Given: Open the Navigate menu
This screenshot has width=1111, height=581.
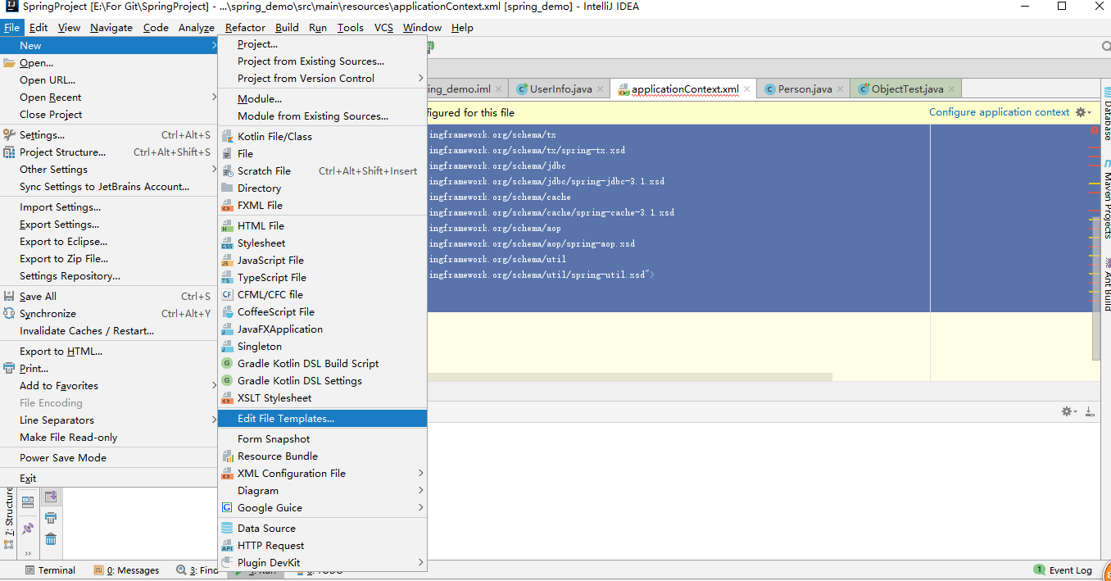Looking at the screenshot, I should 111,27.
